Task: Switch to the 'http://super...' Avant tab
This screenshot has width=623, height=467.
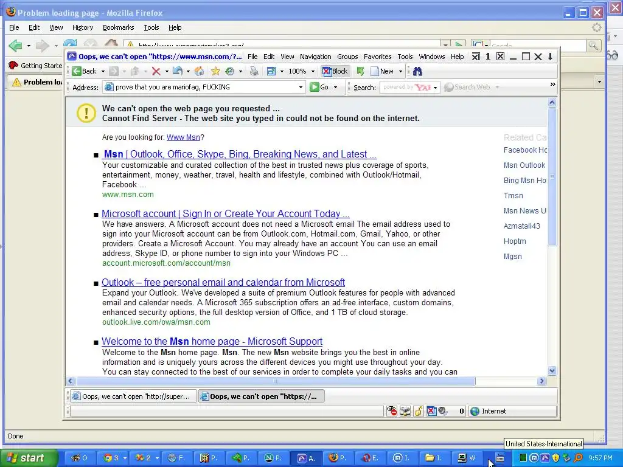Action: coord(132,396)
